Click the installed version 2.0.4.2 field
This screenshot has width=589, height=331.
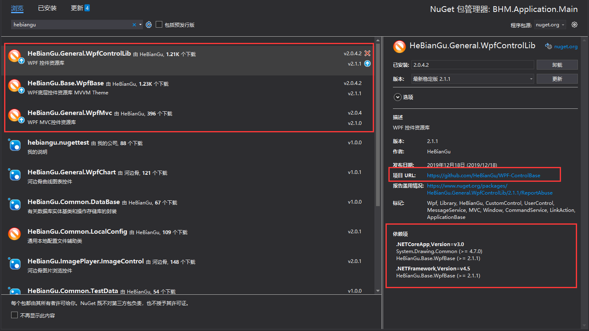pyautogui.click(x=472, y=65)
